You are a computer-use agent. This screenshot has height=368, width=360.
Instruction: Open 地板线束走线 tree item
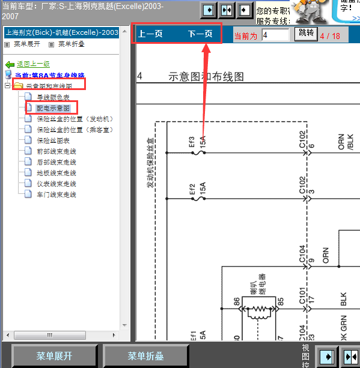[56, 173]
